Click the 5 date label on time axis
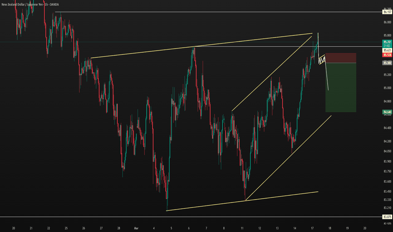This screenshot has width=393, height=232. click(x=171, y=228)
